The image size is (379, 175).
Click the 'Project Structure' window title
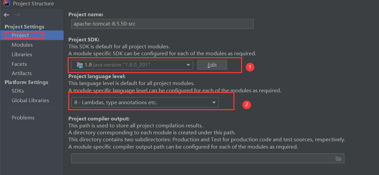point(33,4)
